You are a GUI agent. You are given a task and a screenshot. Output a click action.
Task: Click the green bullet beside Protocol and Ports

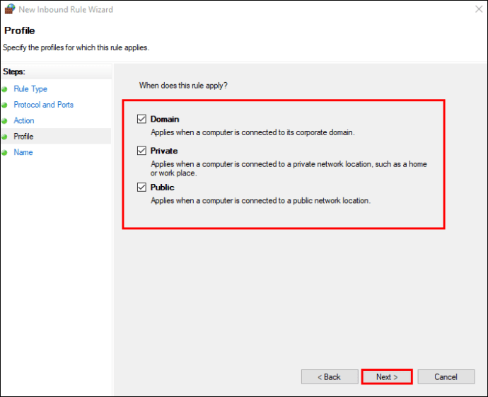point(5,105)
